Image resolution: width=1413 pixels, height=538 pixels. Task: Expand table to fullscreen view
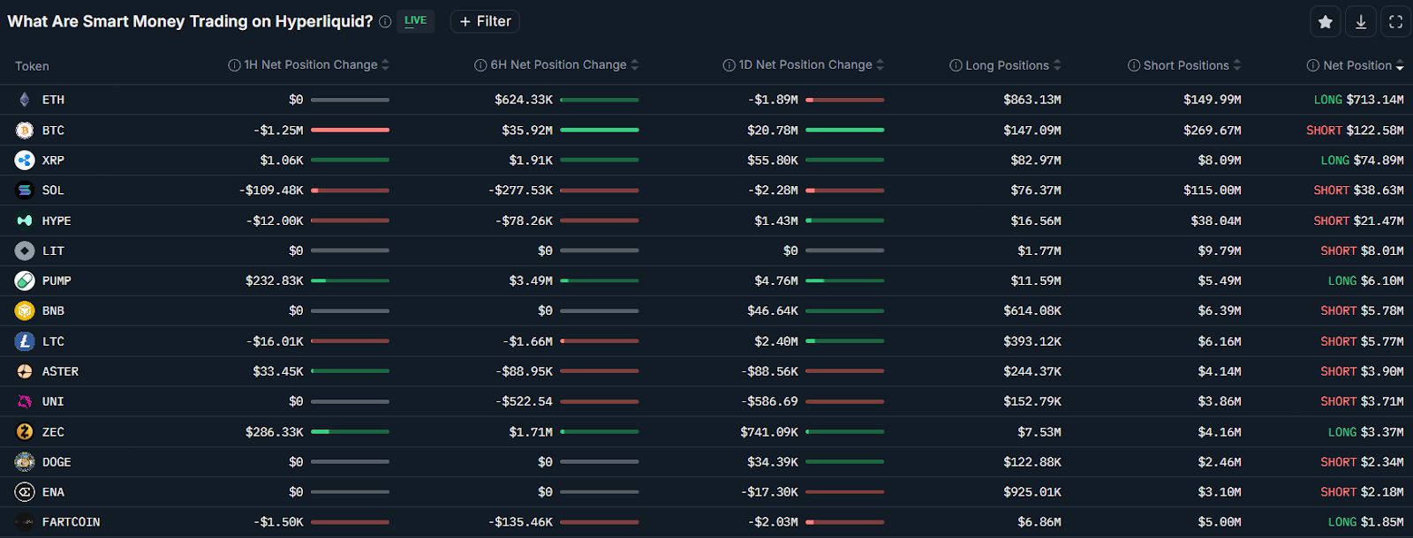1395,22
